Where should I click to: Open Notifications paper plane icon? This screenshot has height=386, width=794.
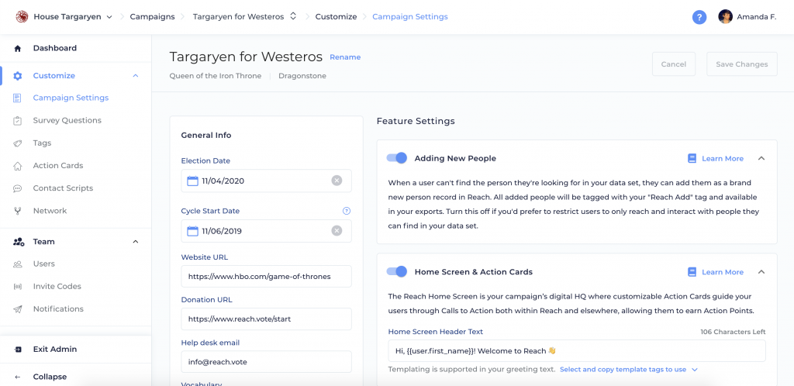[x=18, y=309]
